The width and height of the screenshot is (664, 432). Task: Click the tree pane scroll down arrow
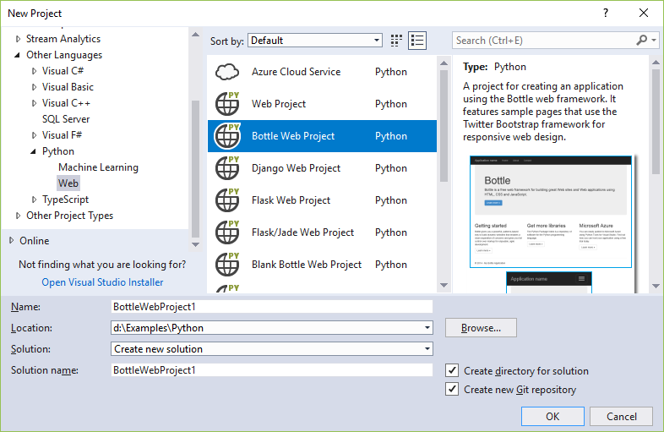tap(195, 244)
